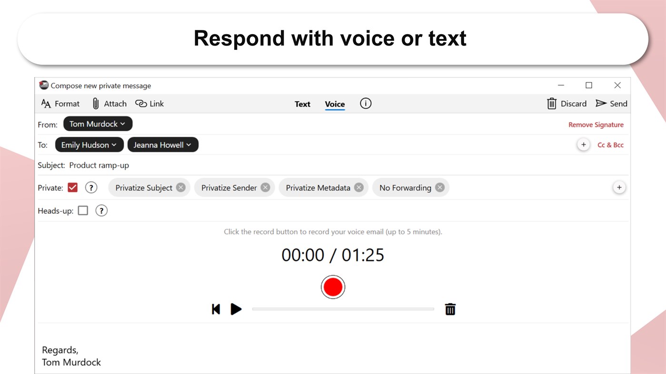Click the signature text Tom Murdock
The width and height of the screenshot is (666, 374).
click(x=71, y=362)
